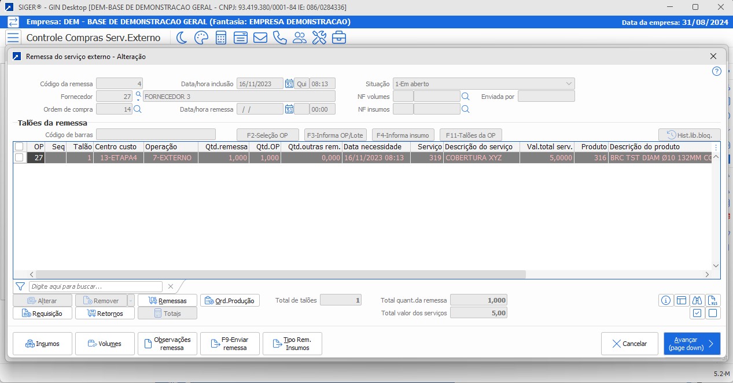The height and width of the screenshot is (383, 733).
Task: Search NF volumes with magnifier icon
Action: 465,96
